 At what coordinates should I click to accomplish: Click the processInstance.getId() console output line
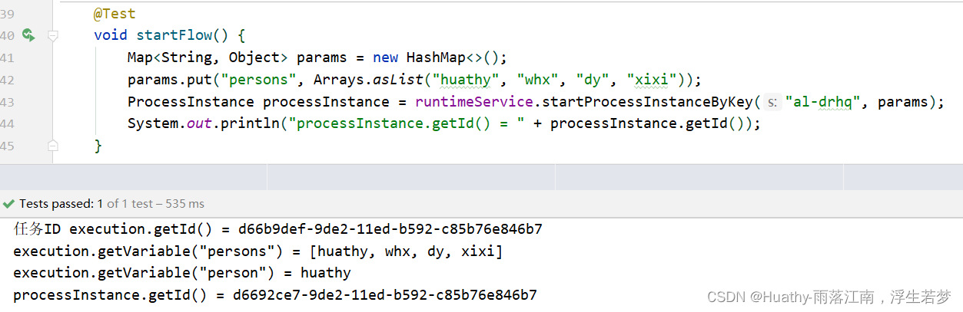275,295
